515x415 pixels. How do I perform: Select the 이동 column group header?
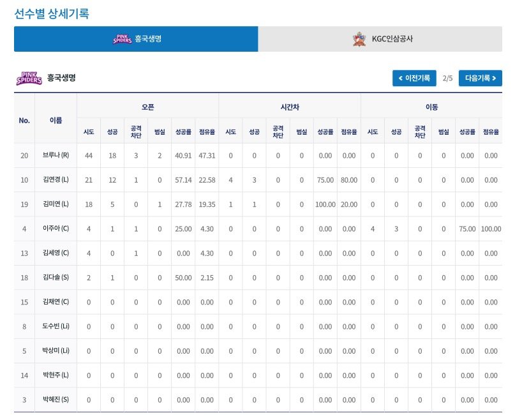coord(431,106)
